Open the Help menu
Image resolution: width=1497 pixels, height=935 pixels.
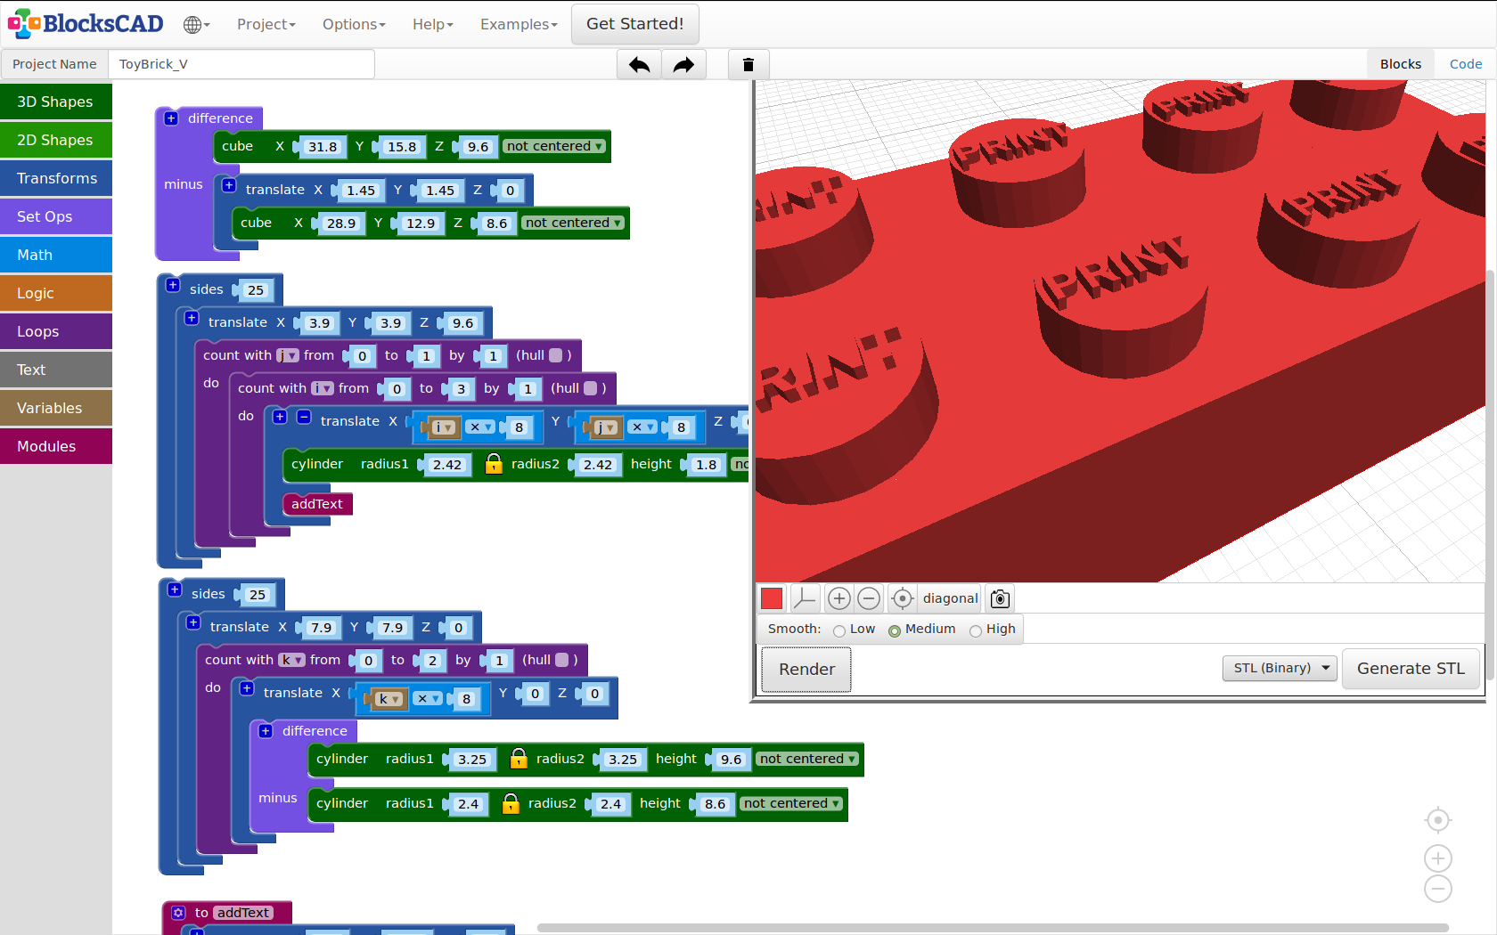433,24
